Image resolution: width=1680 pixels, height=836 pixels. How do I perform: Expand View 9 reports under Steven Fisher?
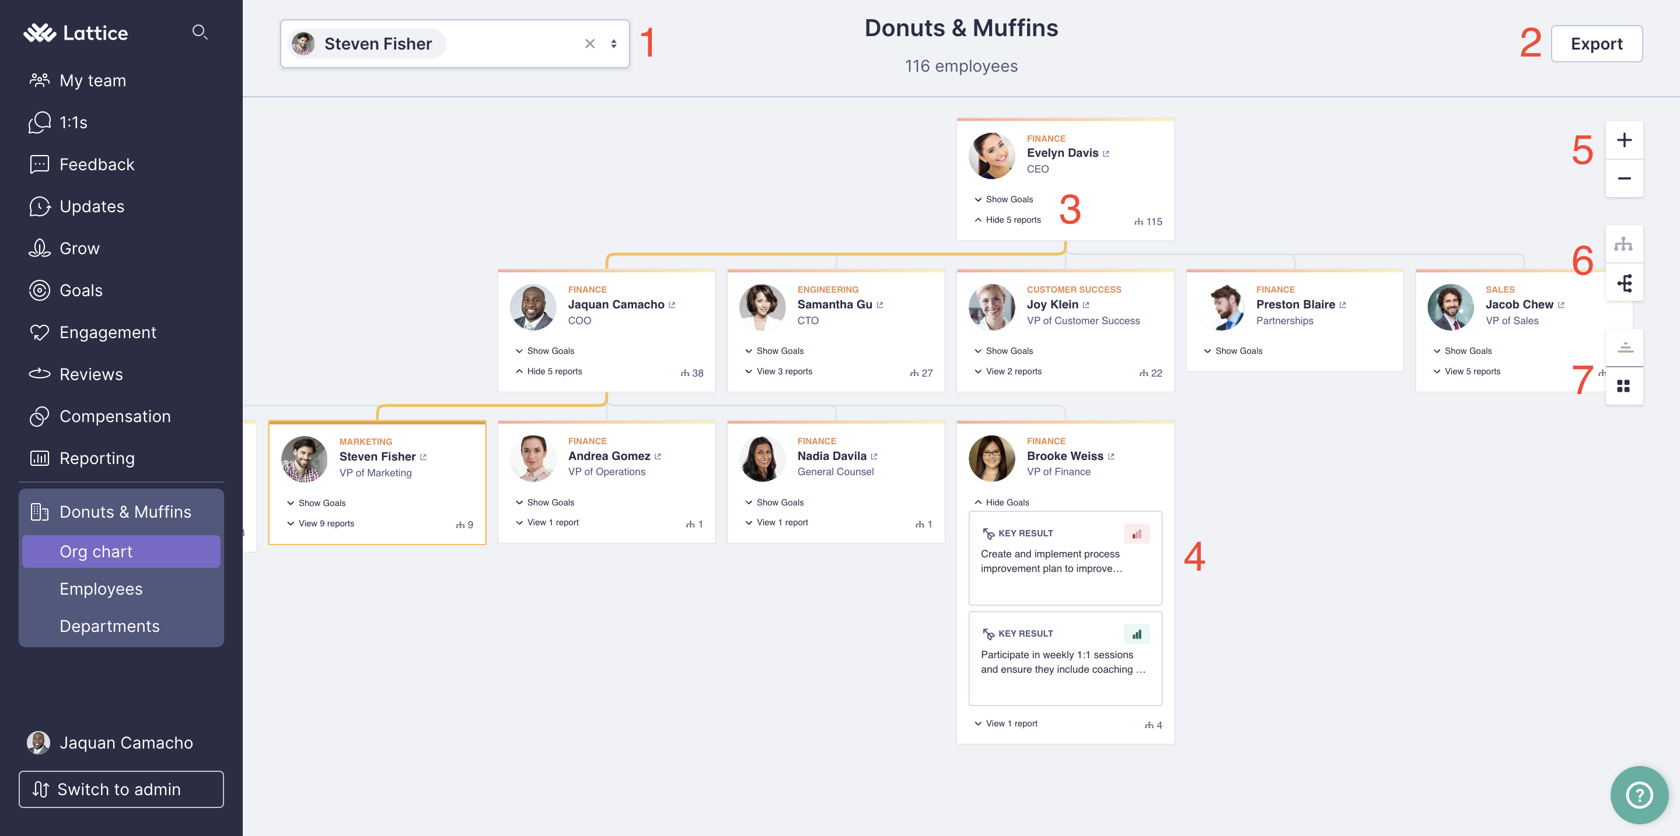click(327, 522)
